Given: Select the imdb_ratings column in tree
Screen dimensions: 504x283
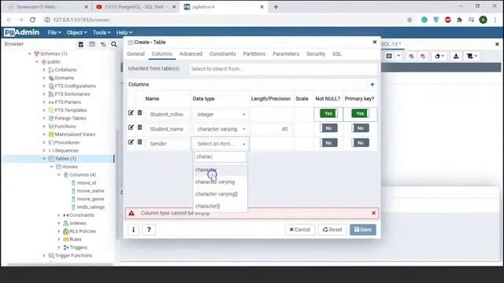Looking at the screenshot, I should click(x=91, y=207).
